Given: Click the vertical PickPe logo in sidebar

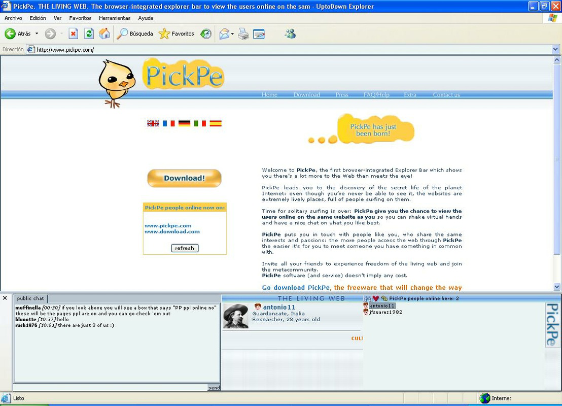Looking at the screenshot, I should coord(552,325).
